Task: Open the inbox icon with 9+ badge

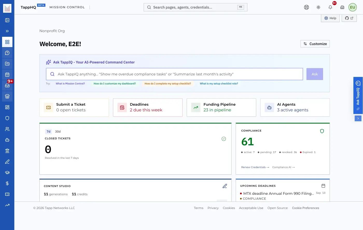Action: pyautogui.click(x=7, y=85)
